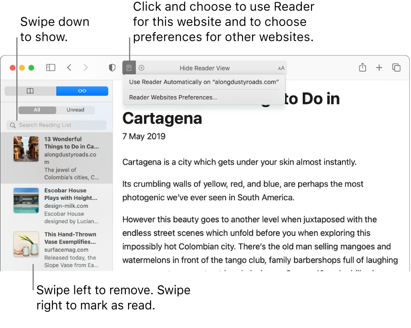Viewport: 411px width, 328px height.
Task: Click the Search Reading List field
Action: [x=57, y=125]
